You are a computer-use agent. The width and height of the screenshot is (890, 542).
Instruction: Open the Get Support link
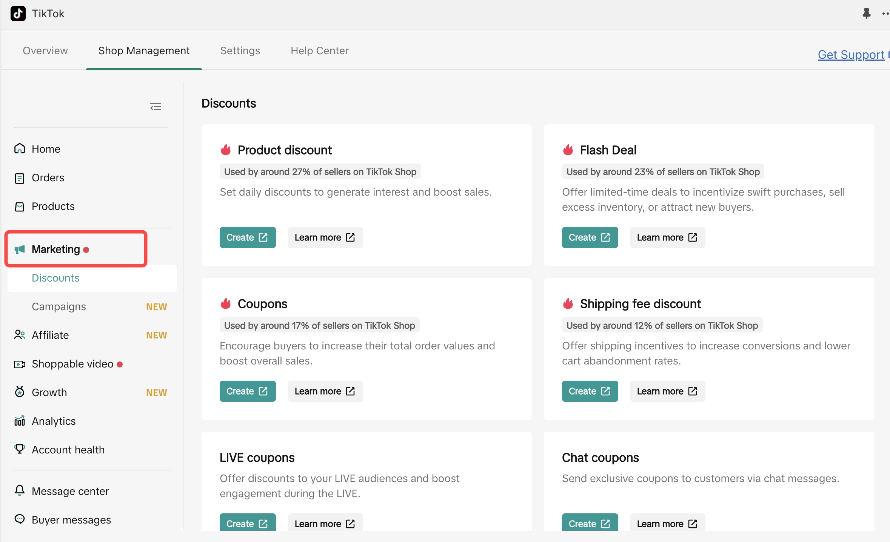[x=851, y=55]
